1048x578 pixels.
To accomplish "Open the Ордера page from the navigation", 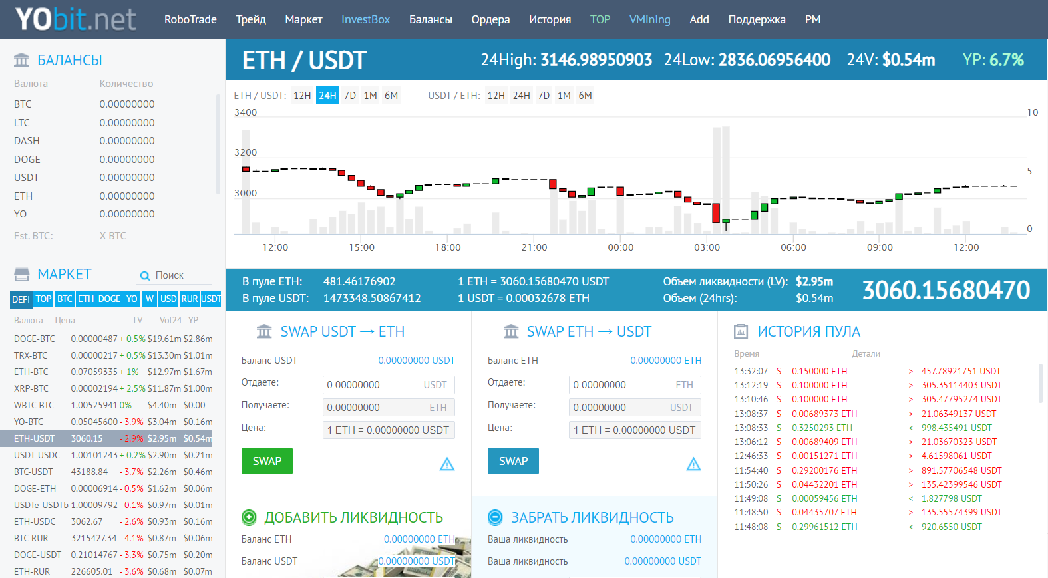I will coord(490,19).
